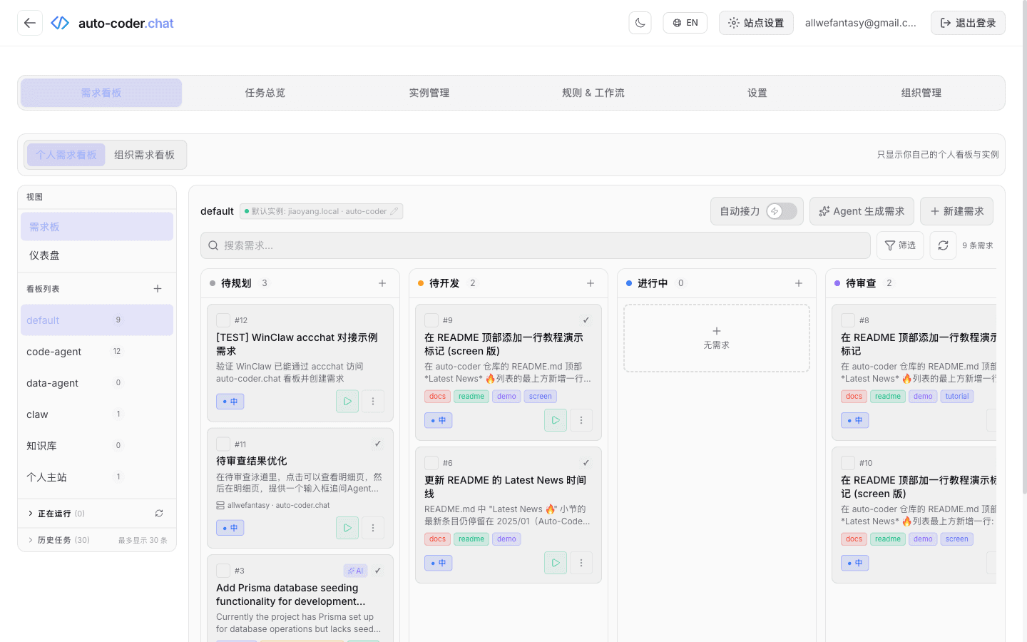
Task: Click the pencil icon next to default instance
Action: (x=395, y=211)
